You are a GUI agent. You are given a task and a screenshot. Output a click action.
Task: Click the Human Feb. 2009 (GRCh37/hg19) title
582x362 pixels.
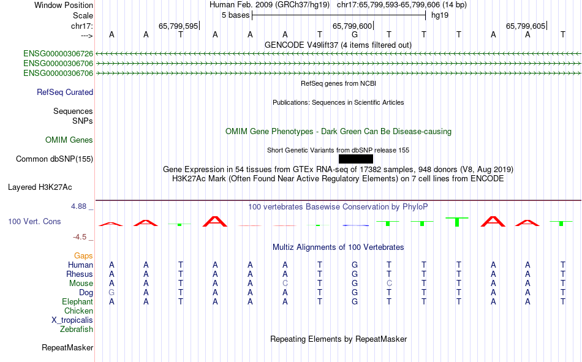[x=270, y=5]
